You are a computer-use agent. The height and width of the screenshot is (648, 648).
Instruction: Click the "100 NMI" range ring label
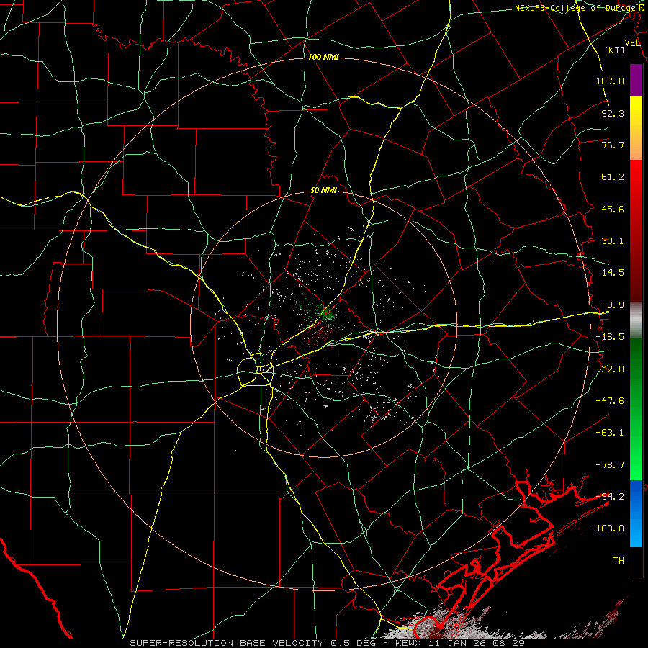pos(323,57)
